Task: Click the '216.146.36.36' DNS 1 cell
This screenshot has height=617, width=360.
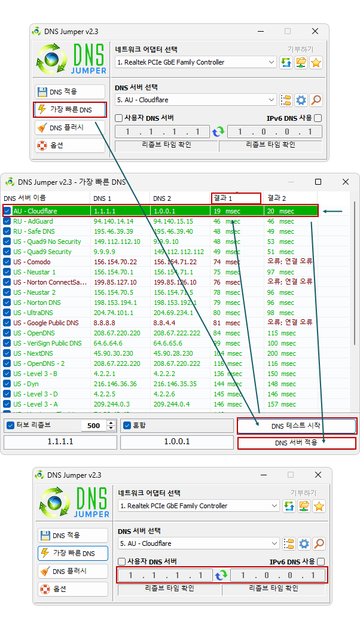Action: pos(115,384)
